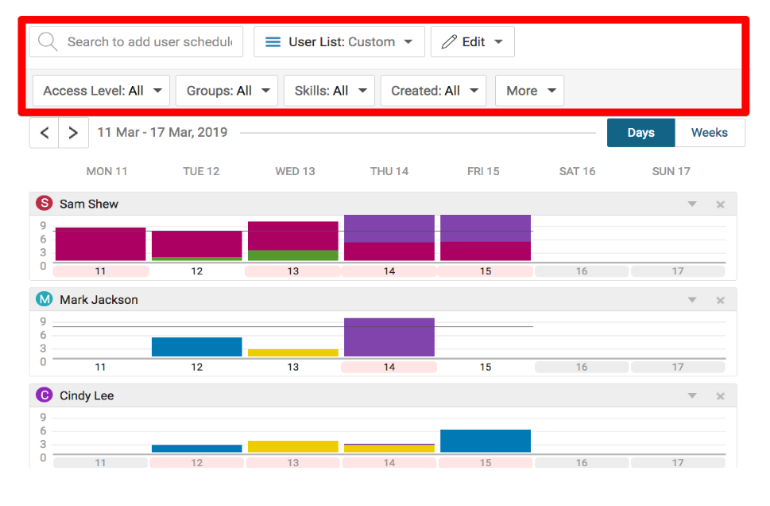The height and width of the screenshot is (506, 770).
Task: Open the More filters menu
Action: (x=529, y=91)
